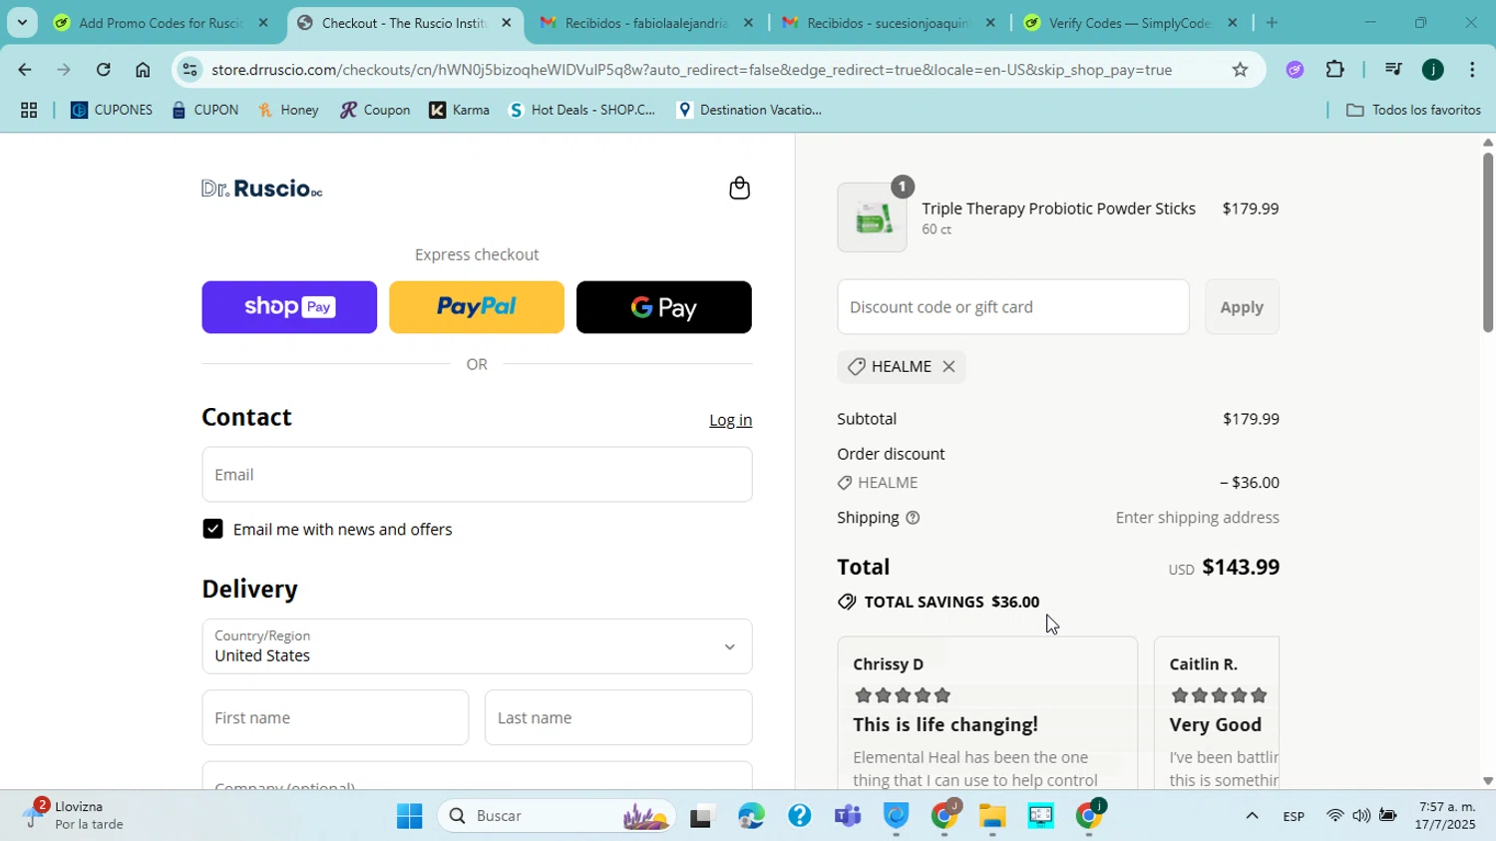Open the Hot Deals SHOP.C bookmark
Image resolution: width=1496 pixels, height=841 pixels.
click(581, 111)
